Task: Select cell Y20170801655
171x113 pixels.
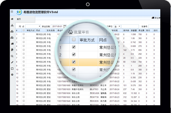Action: click(x=64, y=97)
